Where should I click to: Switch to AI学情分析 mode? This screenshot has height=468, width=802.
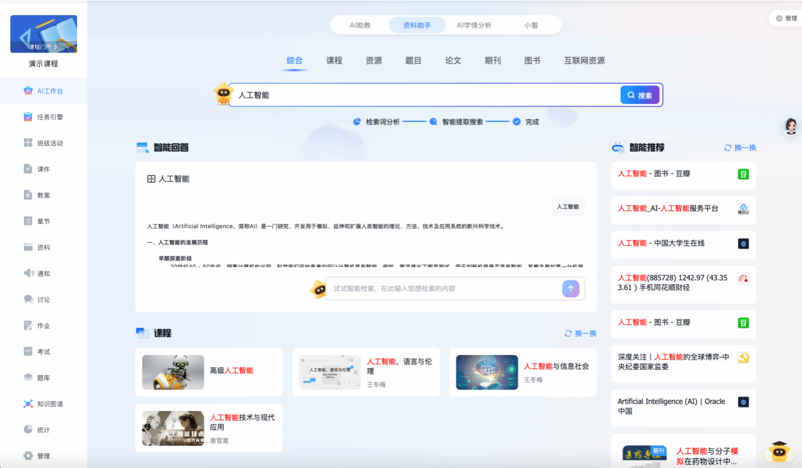click(474, 25)
